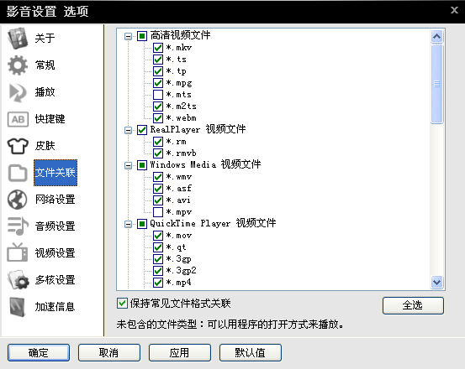Open the 关于 (About) question-mark icon
The width and height of the screenshot is (465, 369).
click(x=18, y=38)
